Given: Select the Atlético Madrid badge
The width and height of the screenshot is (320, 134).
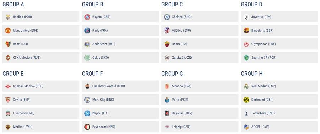Looking at the screenshot, I should point(167,31).
